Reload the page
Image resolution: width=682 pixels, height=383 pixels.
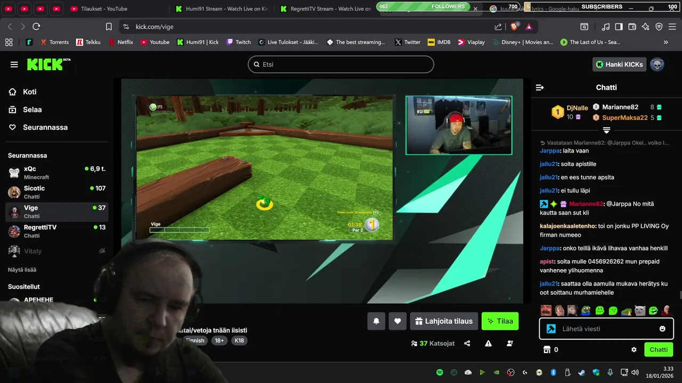pyautogui.click(x=36, y=27)
